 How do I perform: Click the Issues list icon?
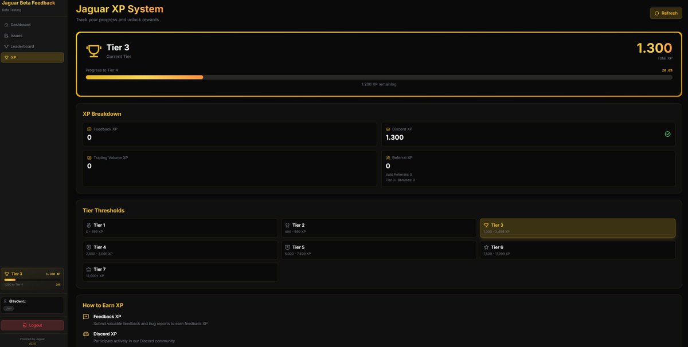pos(6,36)
